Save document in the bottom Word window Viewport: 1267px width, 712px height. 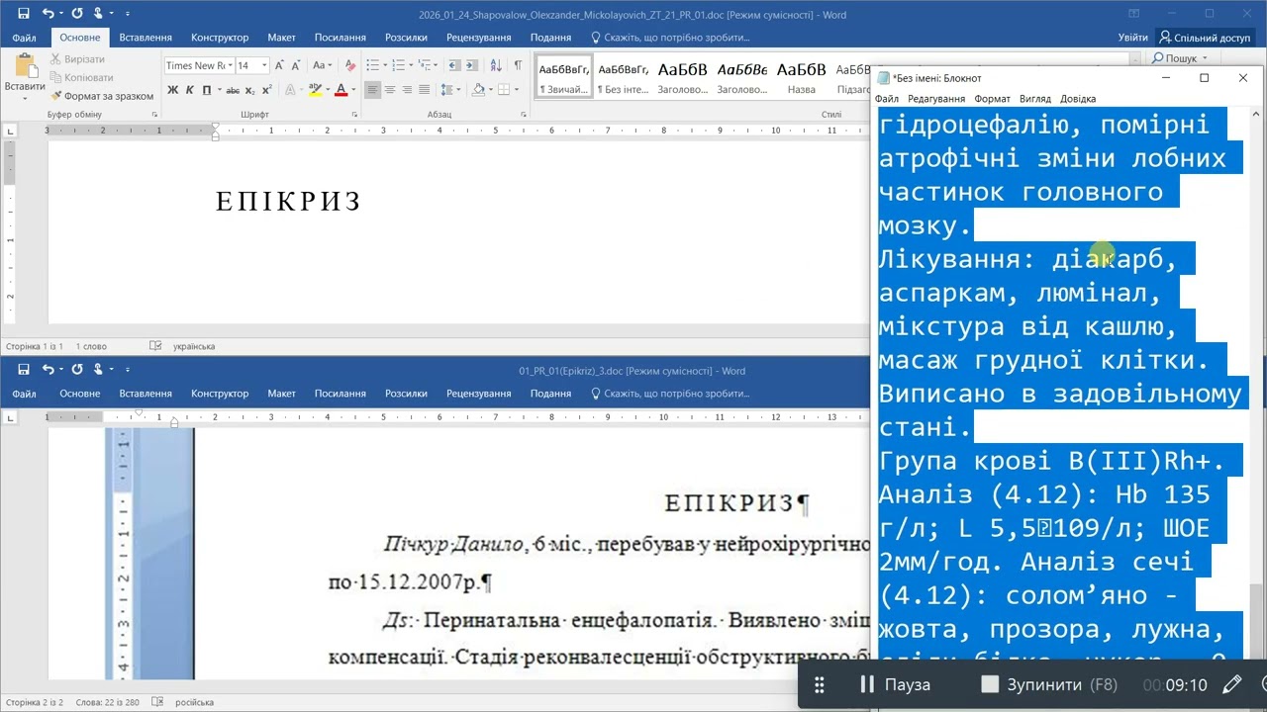24,370
